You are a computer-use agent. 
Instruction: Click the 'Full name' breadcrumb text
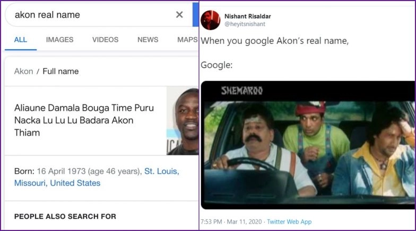click(x=60, y=71)
